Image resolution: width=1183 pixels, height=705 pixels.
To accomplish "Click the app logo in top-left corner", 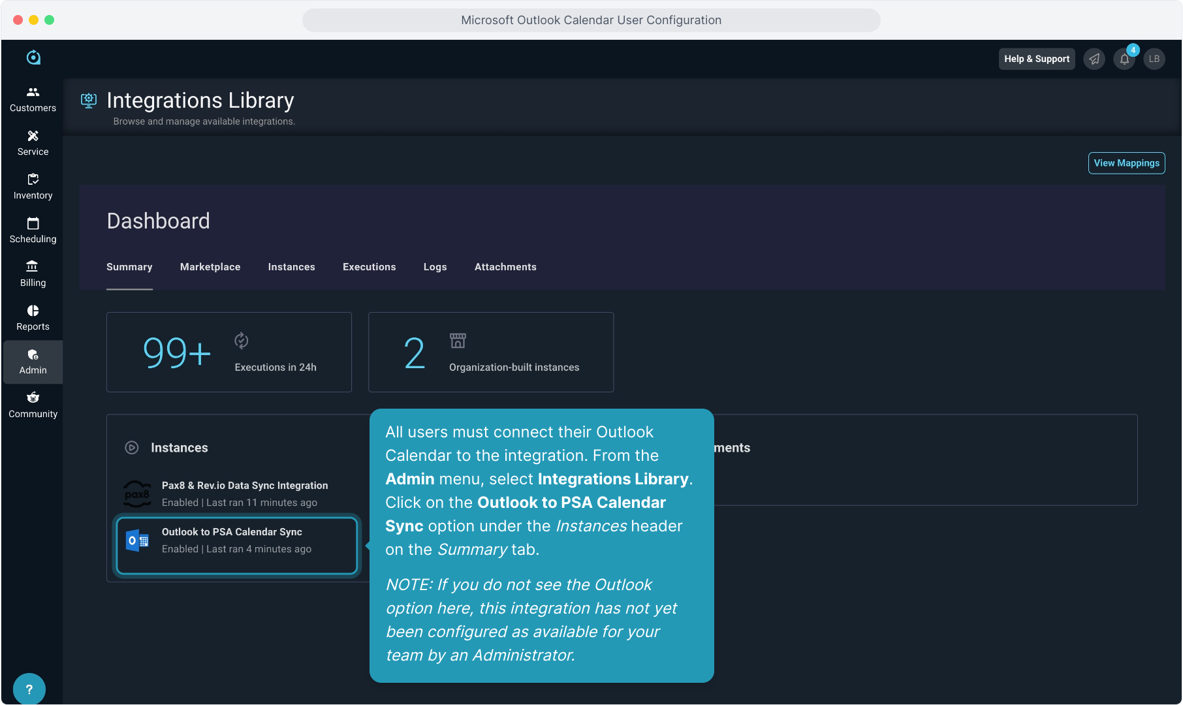I will click(x=33, y=57).
